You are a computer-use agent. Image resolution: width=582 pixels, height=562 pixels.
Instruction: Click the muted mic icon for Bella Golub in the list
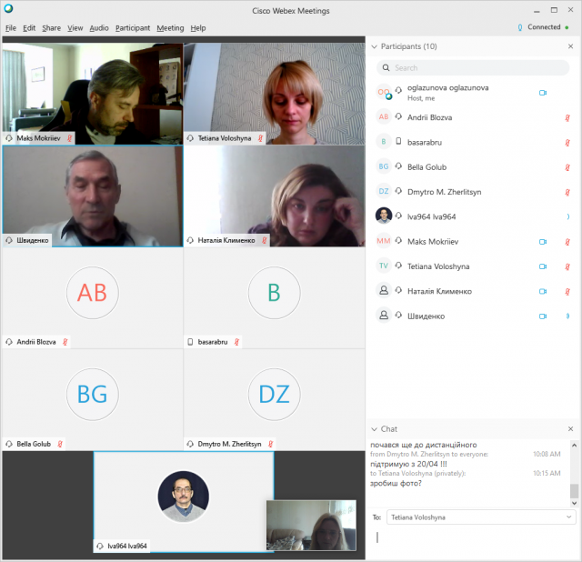pyautogui.click(x=567, y=167)
